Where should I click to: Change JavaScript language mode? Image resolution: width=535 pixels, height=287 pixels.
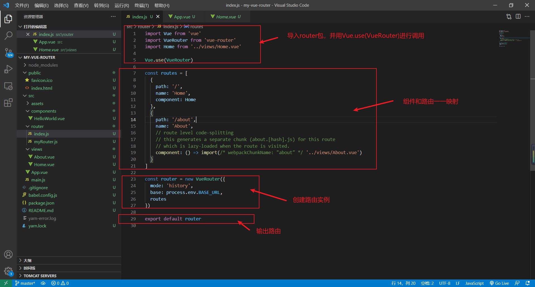pyautogui.click(x=474, y=283)
